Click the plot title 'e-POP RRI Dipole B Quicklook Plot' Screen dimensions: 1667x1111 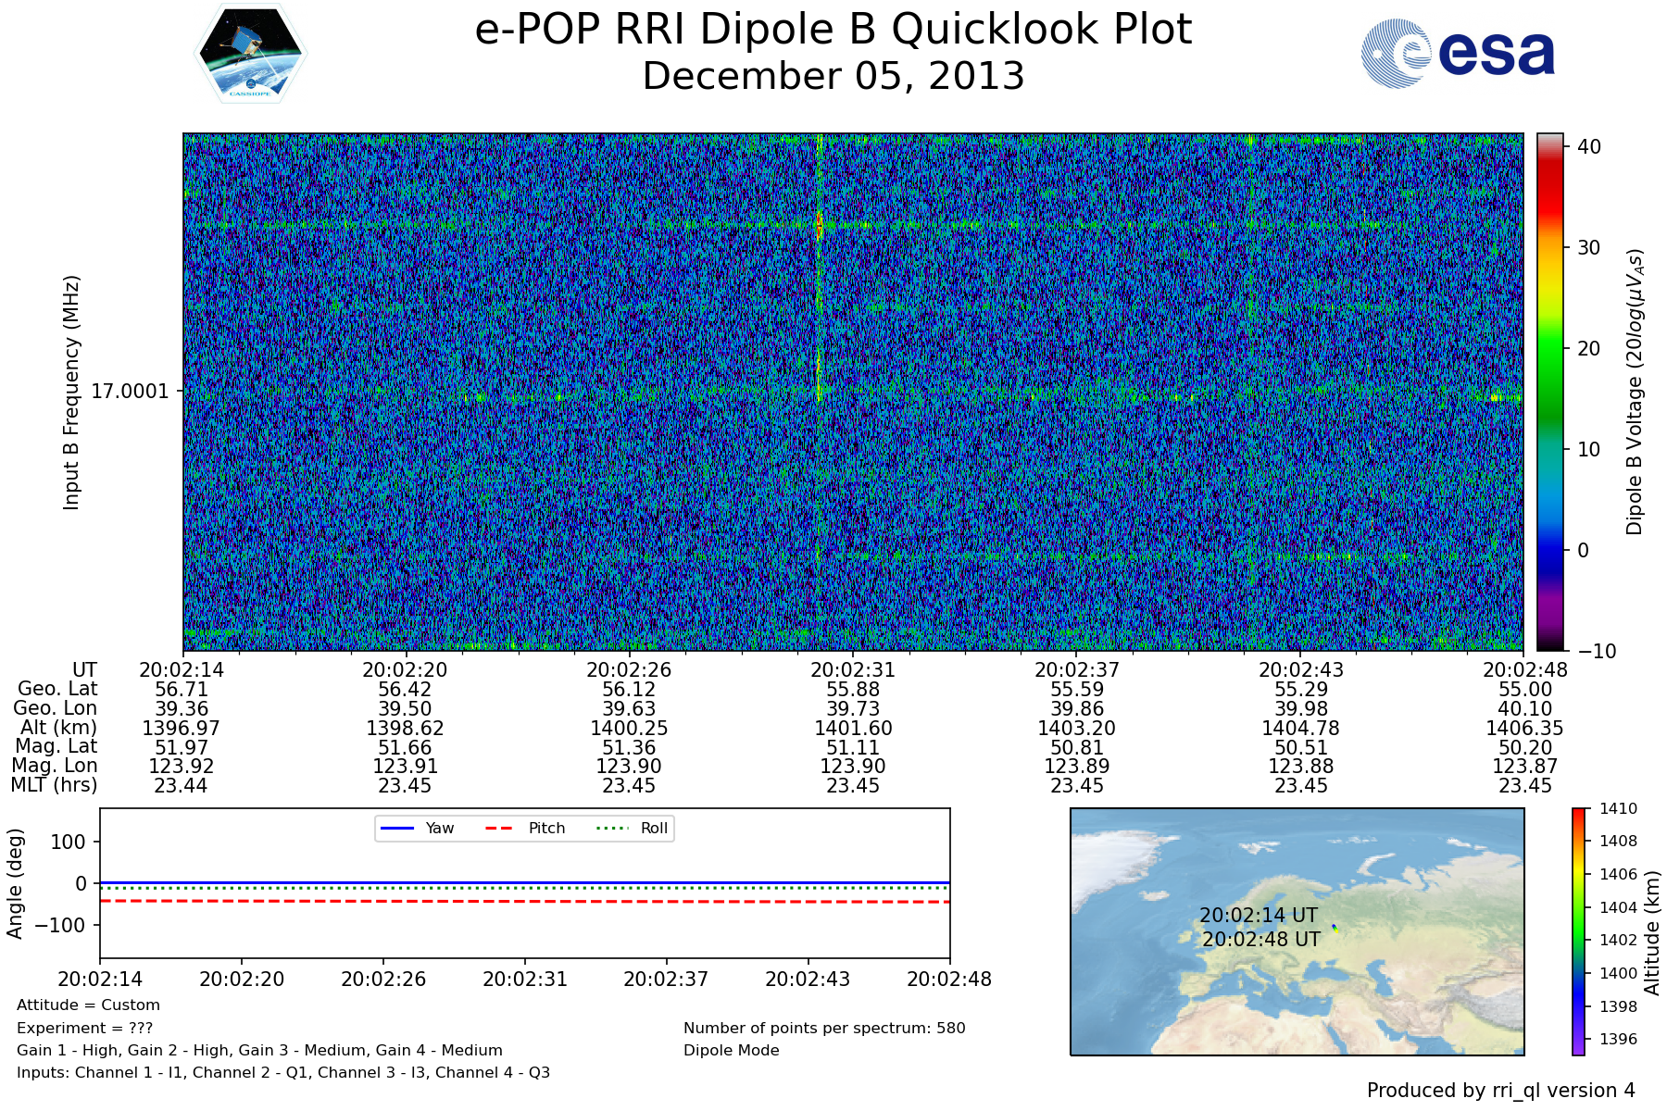coord(833,30)
